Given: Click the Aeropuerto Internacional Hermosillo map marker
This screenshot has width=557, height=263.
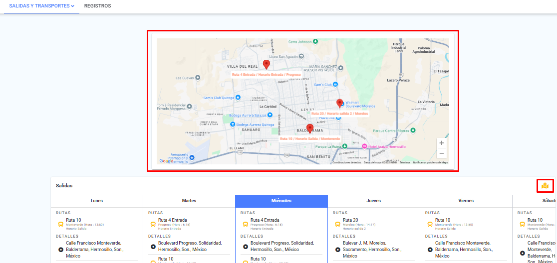Looking at the screenshot, I should pyautogui.click(x=192, y=157).
